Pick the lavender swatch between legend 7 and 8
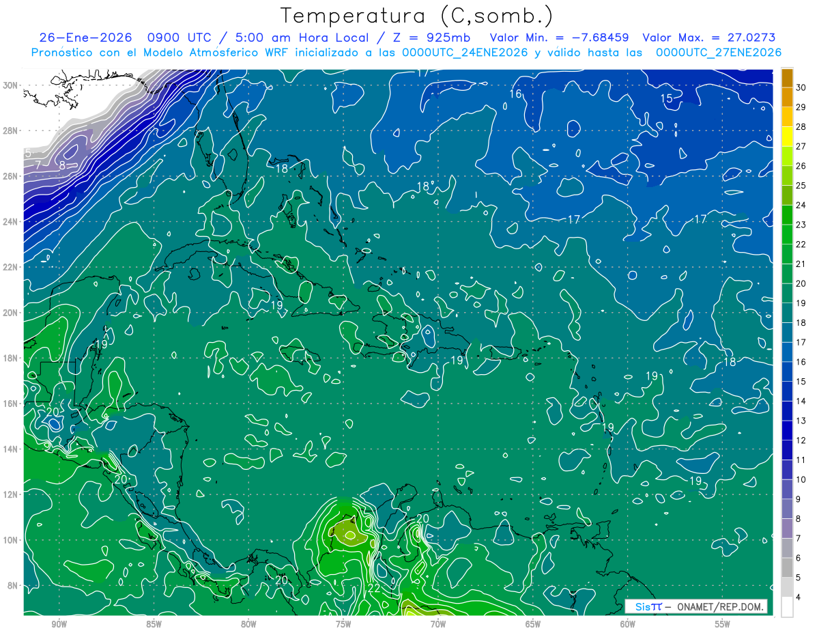819x633 pixels. (787, 529)
